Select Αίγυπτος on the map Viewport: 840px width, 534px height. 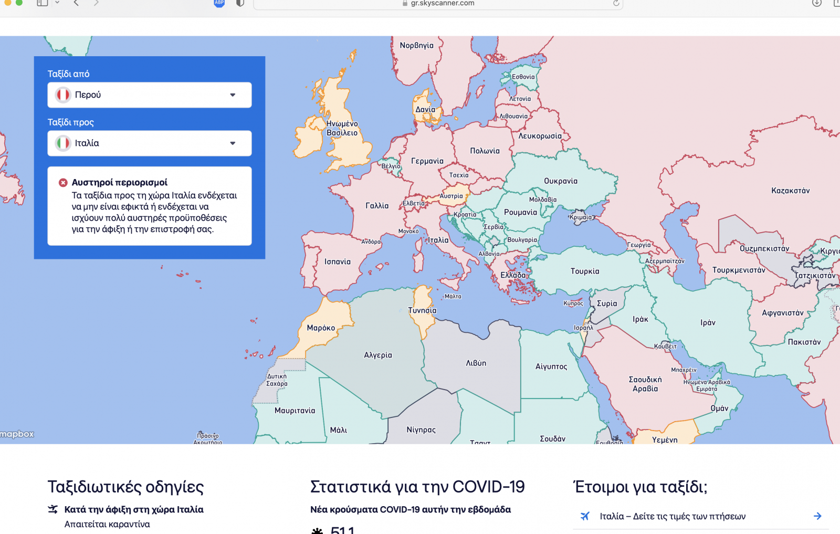[551, 367]
